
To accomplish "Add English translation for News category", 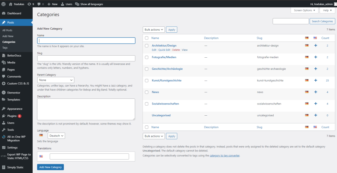I will [x=315, y=92].
